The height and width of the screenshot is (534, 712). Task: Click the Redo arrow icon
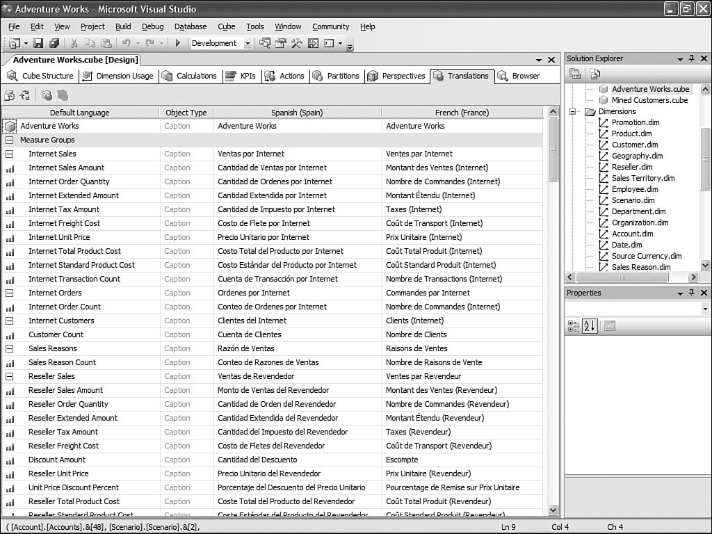pos(149,43)
